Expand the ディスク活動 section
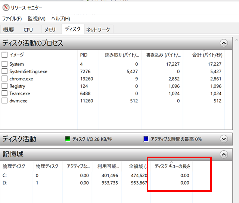Screen dimensions: 239x203 [224, 139]
